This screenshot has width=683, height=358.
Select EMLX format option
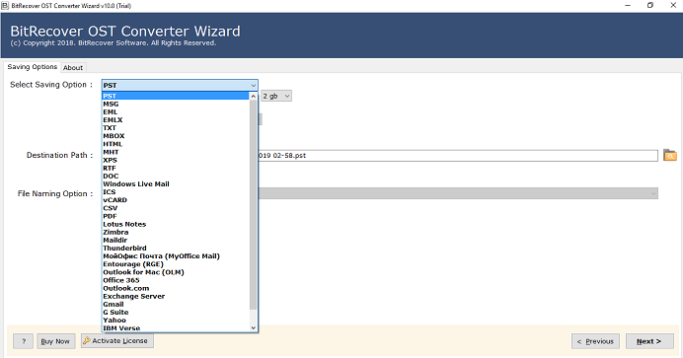tap(175, 119)
